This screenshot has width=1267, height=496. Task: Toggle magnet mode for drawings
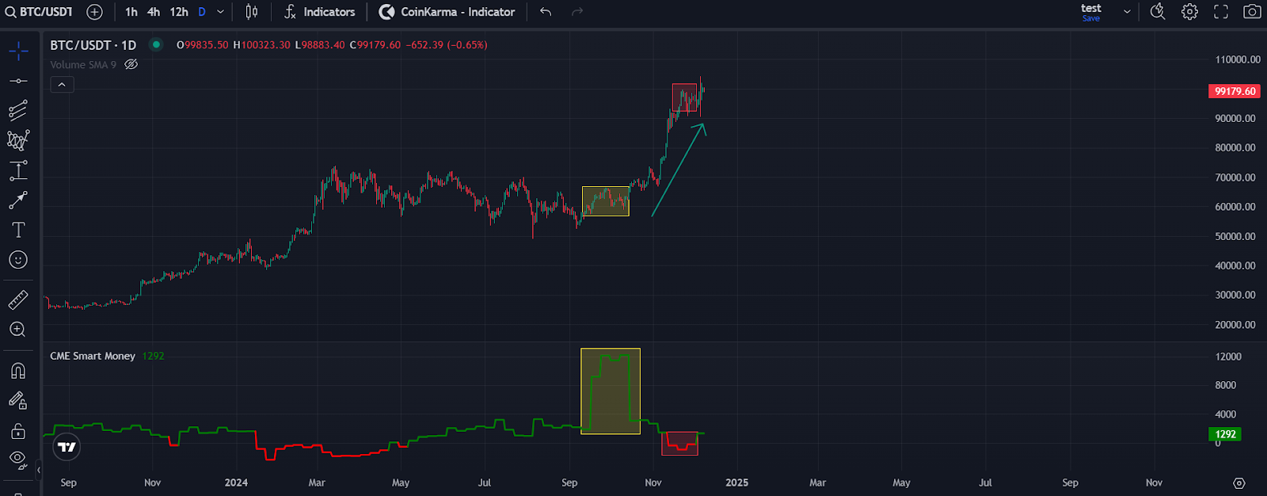point(18,371)
